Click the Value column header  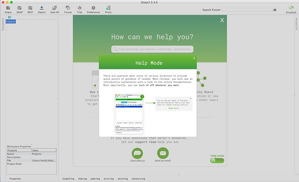coord(44,150)
